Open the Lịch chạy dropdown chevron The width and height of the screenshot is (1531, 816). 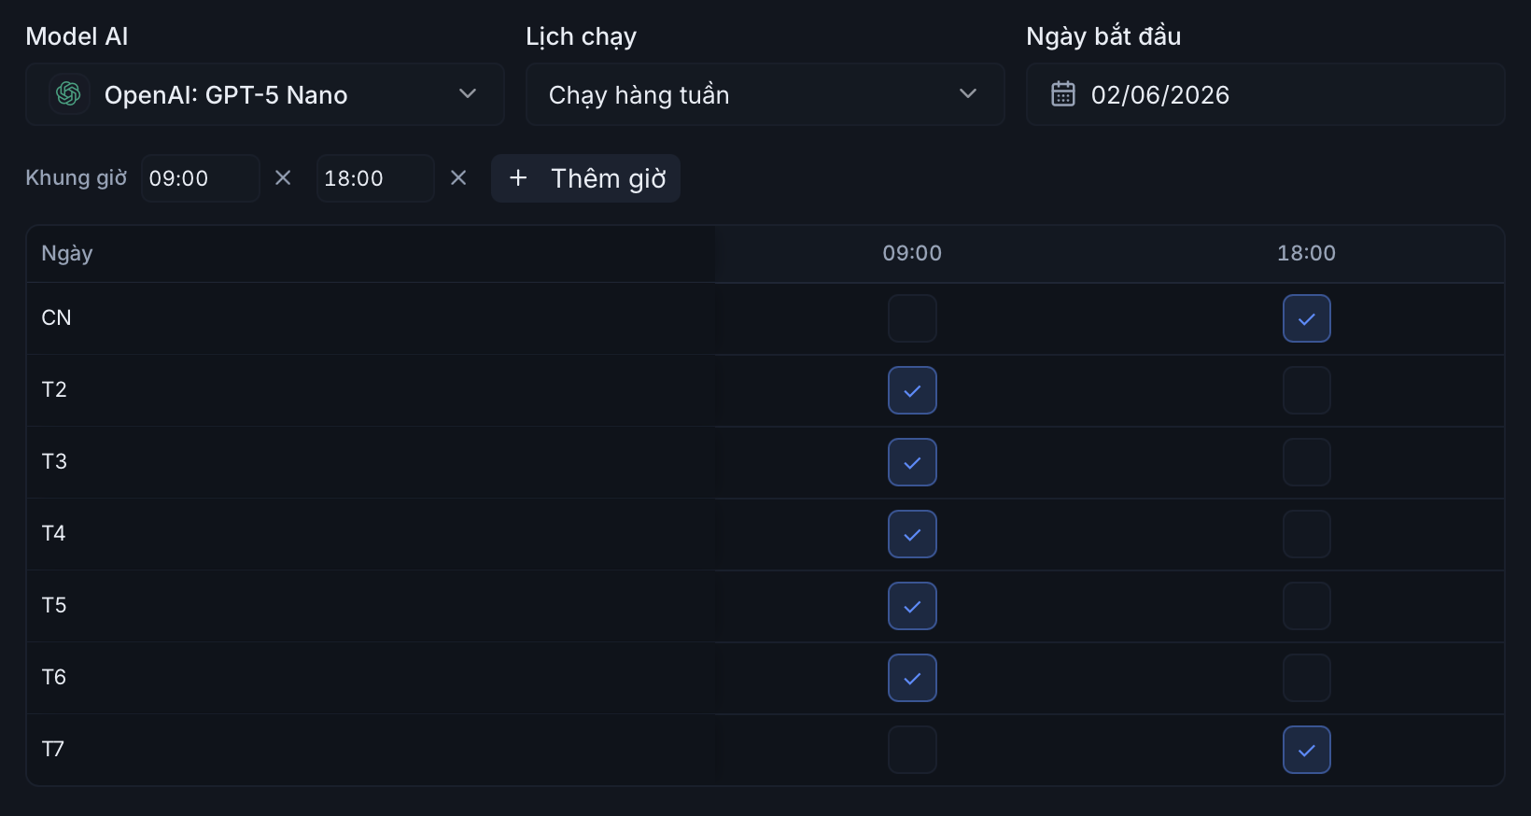coord(968,93)
